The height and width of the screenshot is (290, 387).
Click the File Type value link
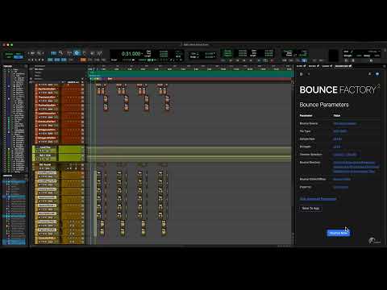340,131
